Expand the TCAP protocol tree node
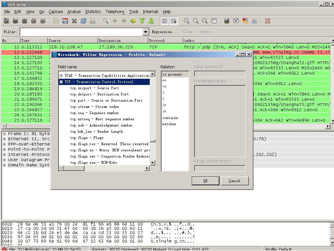This screenshot has height=251, width=334. (x=61, y=76)
